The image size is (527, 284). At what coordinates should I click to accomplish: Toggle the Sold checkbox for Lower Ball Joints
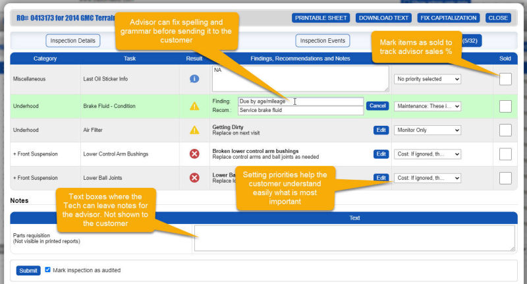[505, 178]
